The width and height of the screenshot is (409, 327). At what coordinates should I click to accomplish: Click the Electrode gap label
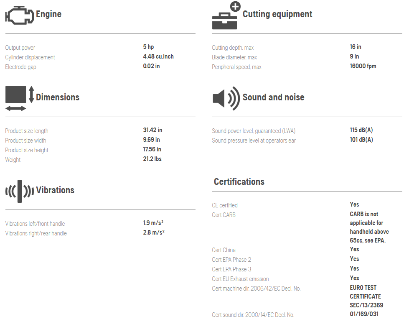[20, 67]
